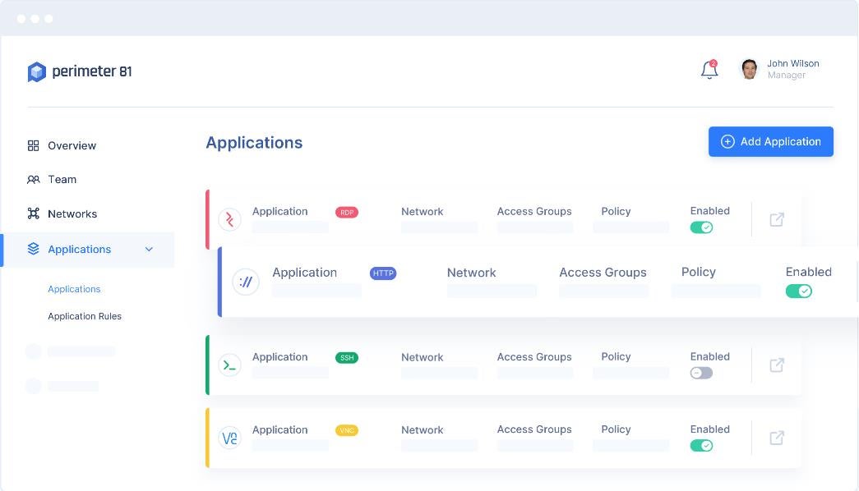Viewport: 859px width, 491px height.
Task: Enable the SSH application toggle
Action: [x=701, y=374]
